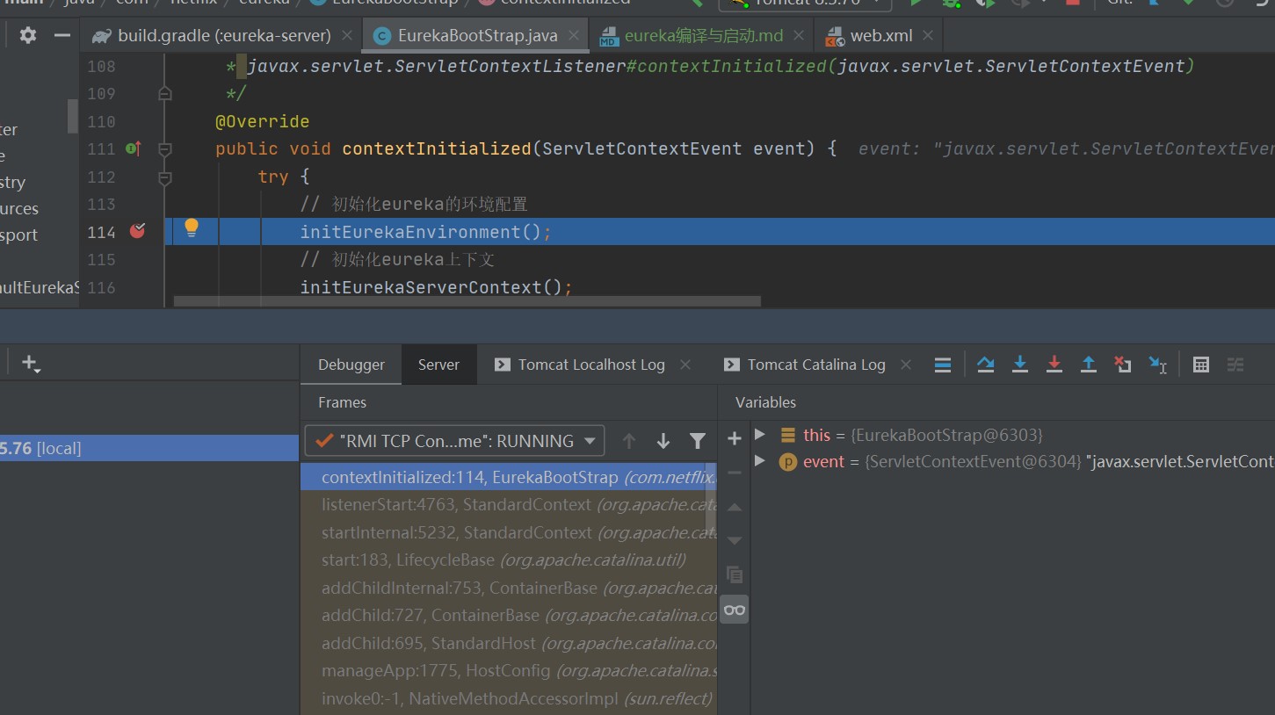The width and height of the screenshot is (1275, 715).
Task: Click the Step Out debug icon
Action: [x=1089, y=365]
